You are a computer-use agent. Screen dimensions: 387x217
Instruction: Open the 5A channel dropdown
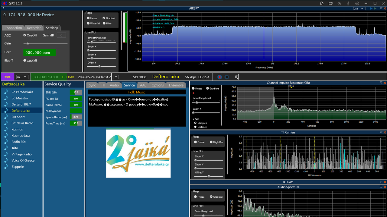[22, 77]
